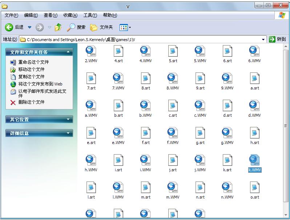Click 重命名这个文件 link
The height and width of the screenshot is (220, 290).
pos(33,62)
